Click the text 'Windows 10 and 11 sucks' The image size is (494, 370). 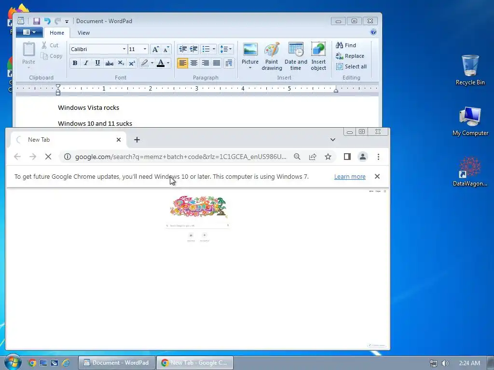pyautogui.click(x=95, y=124)
